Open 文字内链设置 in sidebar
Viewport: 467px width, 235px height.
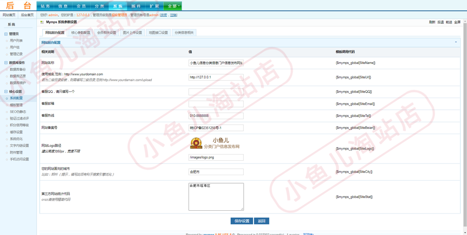tap(19, 146)
